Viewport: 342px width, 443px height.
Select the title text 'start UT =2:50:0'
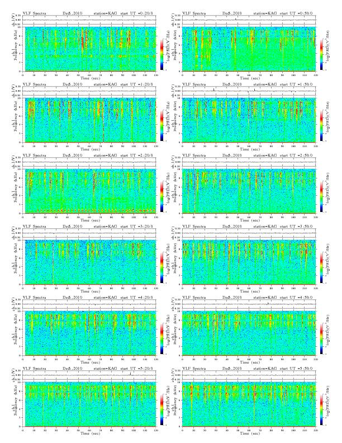(296, 155)
